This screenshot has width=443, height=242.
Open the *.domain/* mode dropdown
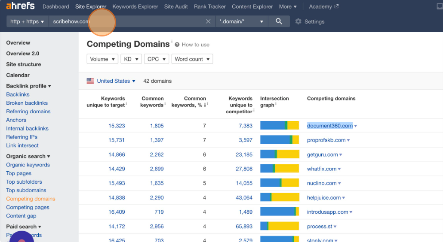[242, 21]
